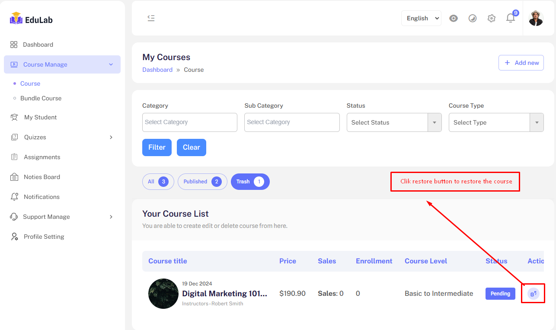Collapse sidebar with the menu toggle icon
This screenshot has width=556, height=330.
point(151,18)
